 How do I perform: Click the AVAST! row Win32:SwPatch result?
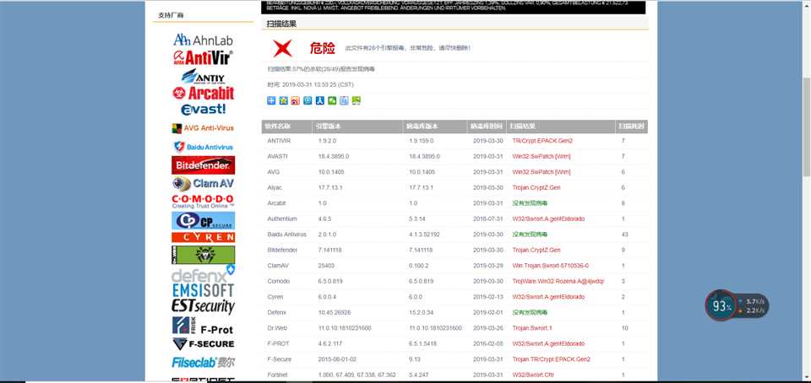(541, 156)
